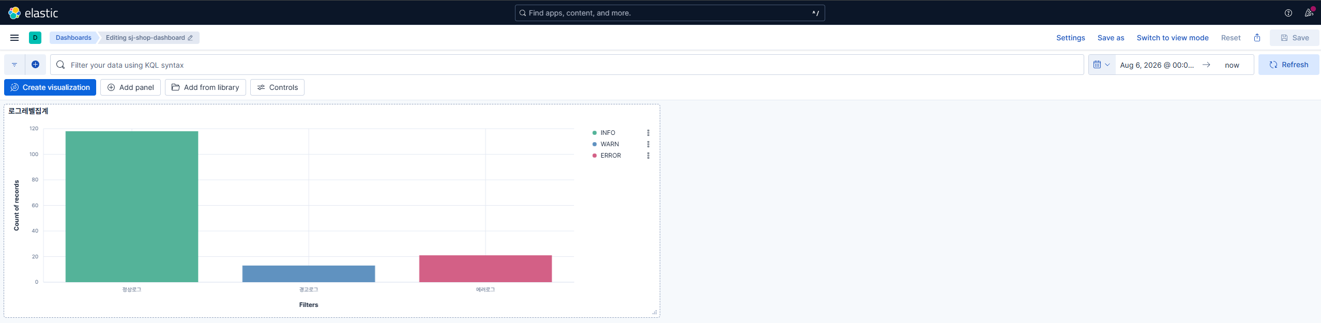Click the Reset option
The height and width of the screenshot is (323, 1321).
coord(1231,38)
